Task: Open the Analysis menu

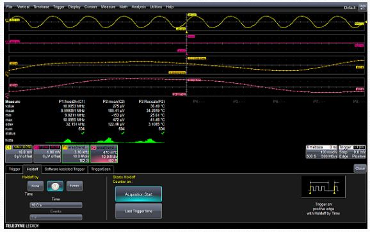Action: pos(138,7)
